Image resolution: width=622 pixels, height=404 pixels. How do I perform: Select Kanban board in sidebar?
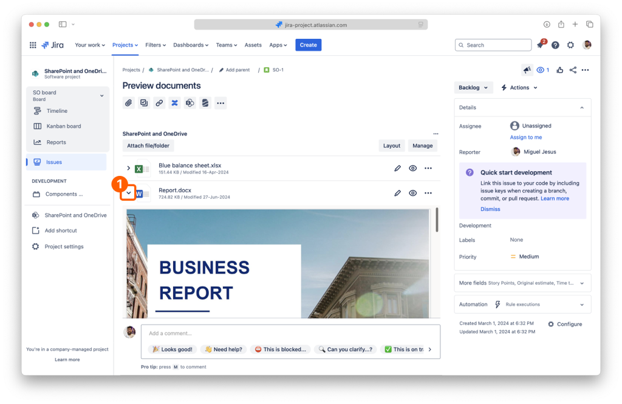point(64,126)
